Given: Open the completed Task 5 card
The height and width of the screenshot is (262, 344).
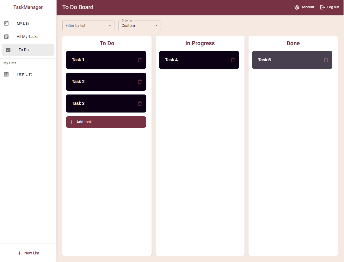Looking at the screenshot, I should pos(292,60).
